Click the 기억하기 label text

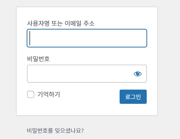pyautogui.click(x=49, y=94)
